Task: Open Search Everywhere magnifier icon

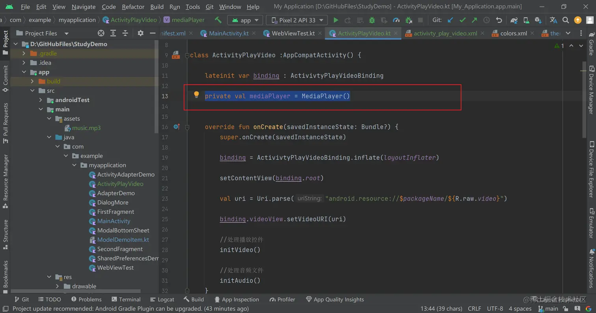Action: [x=566, y=20]
